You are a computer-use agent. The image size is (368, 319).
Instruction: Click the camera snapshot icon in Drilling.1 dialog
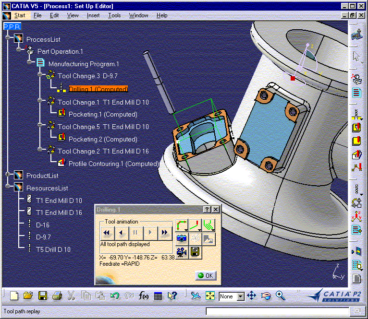[182, 238]
